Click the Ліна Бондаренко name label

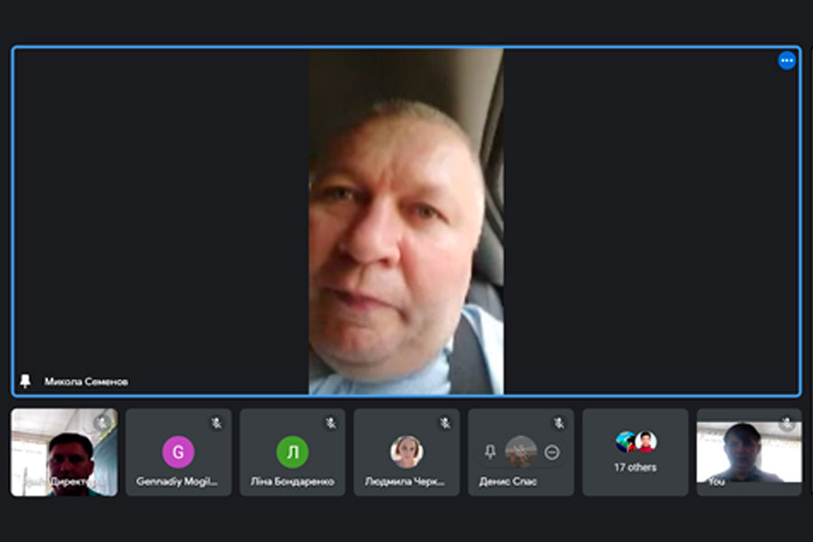pyautogui.click(x=293, y=481)
